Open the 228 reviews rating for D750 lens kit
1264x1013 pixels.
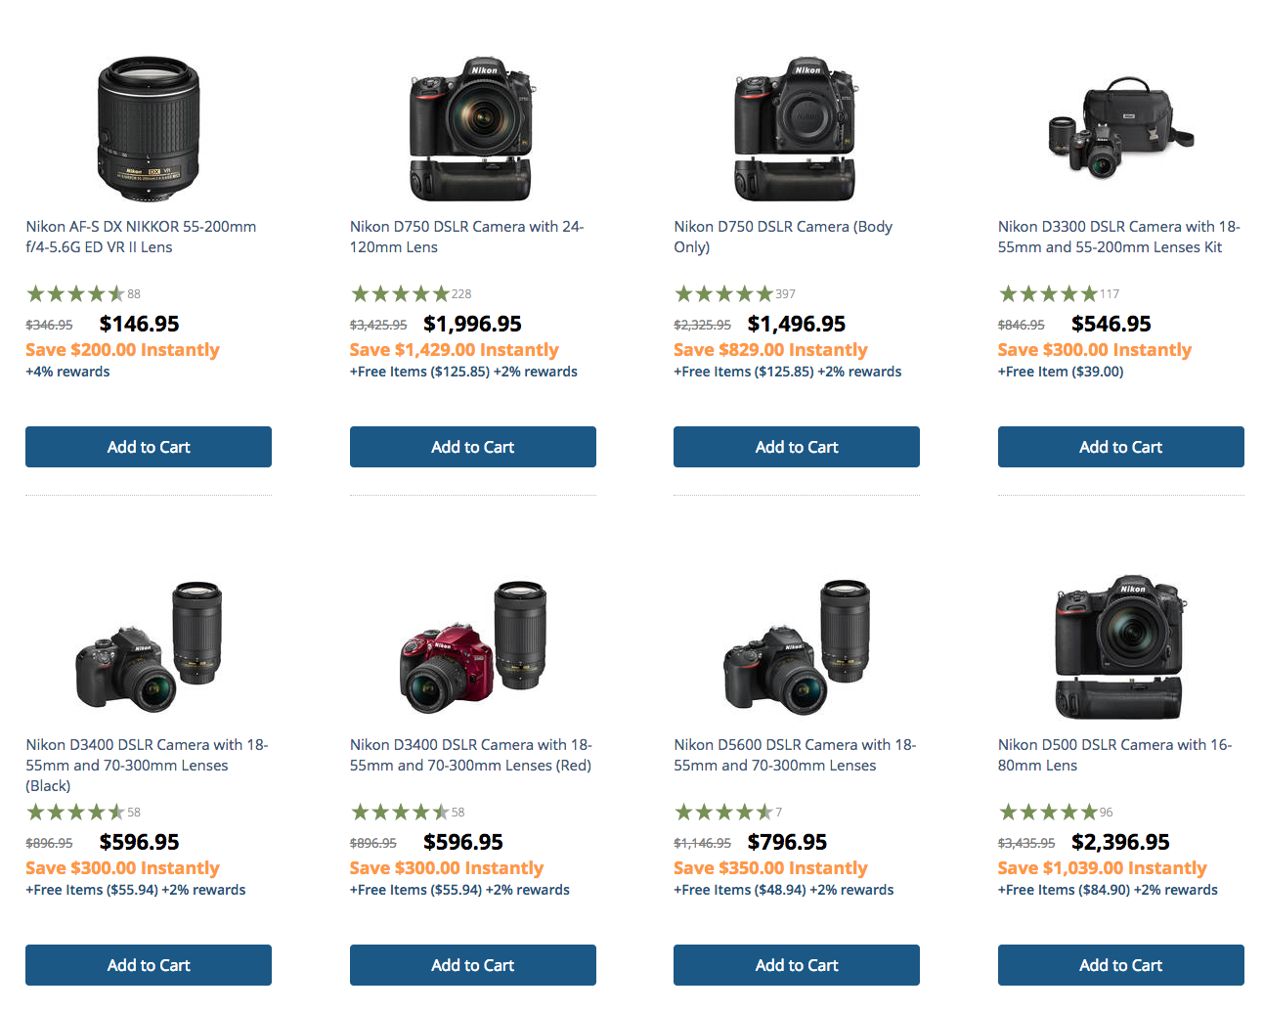click(411, 293)
